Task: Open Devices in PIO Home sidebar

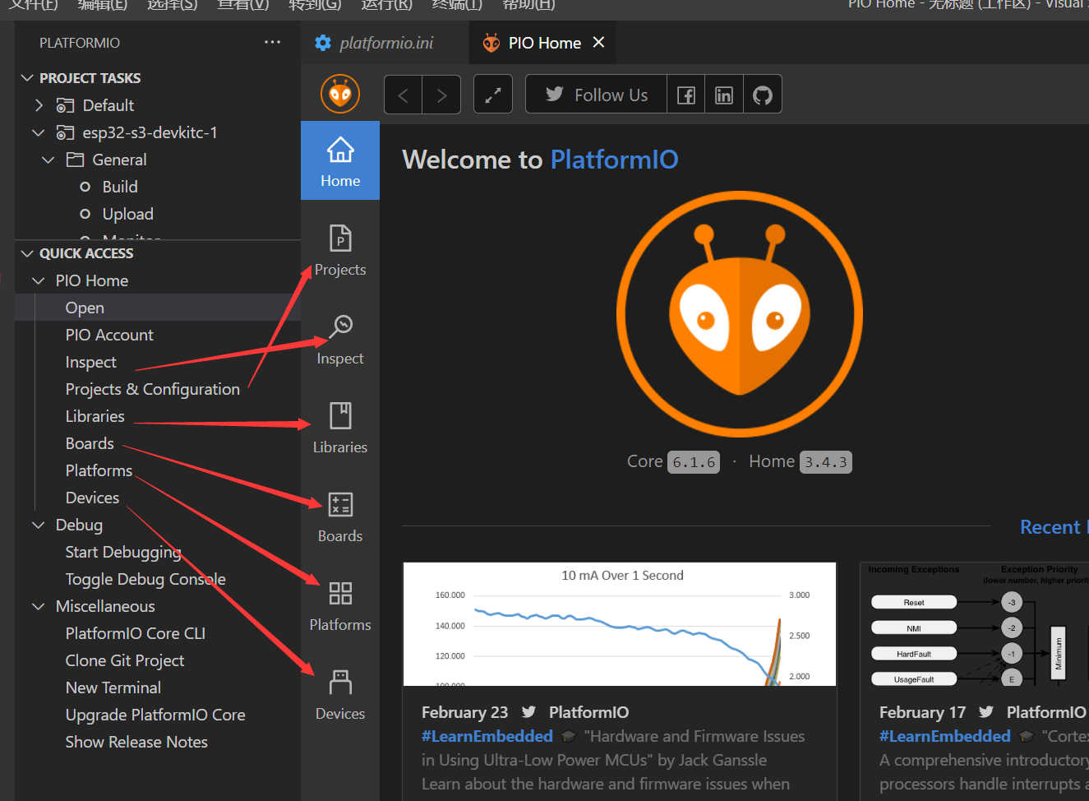Action: [340, 694]
